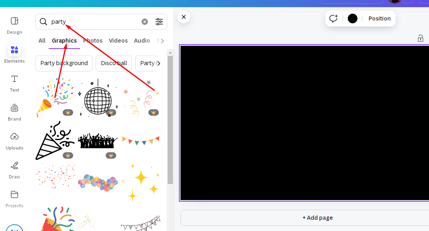Toggle the page lock icon
Image resolution: width=429 pixels, height=231 pixels.
[x=421, y=38]
